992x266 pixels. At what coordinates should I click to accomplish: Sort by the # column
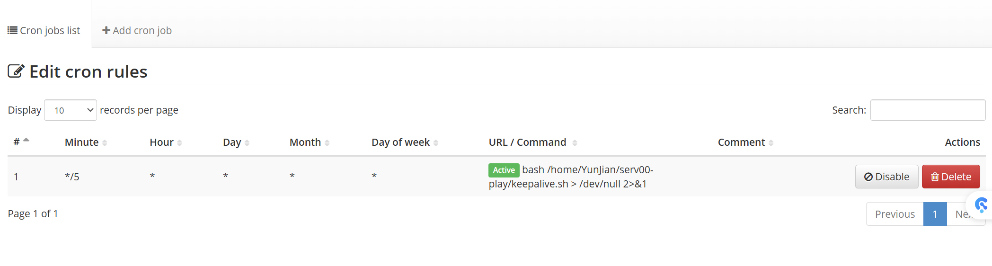[x=21, y=142]
